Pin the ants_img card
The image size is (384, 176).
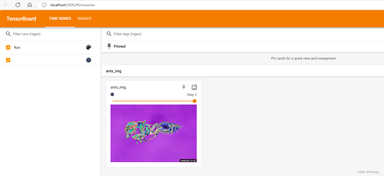coord(183,87)
